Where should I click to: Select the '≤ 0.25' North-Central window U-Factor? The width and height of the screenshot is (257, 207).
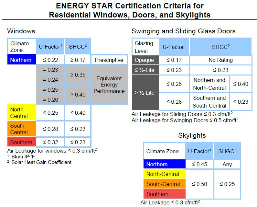50,113
